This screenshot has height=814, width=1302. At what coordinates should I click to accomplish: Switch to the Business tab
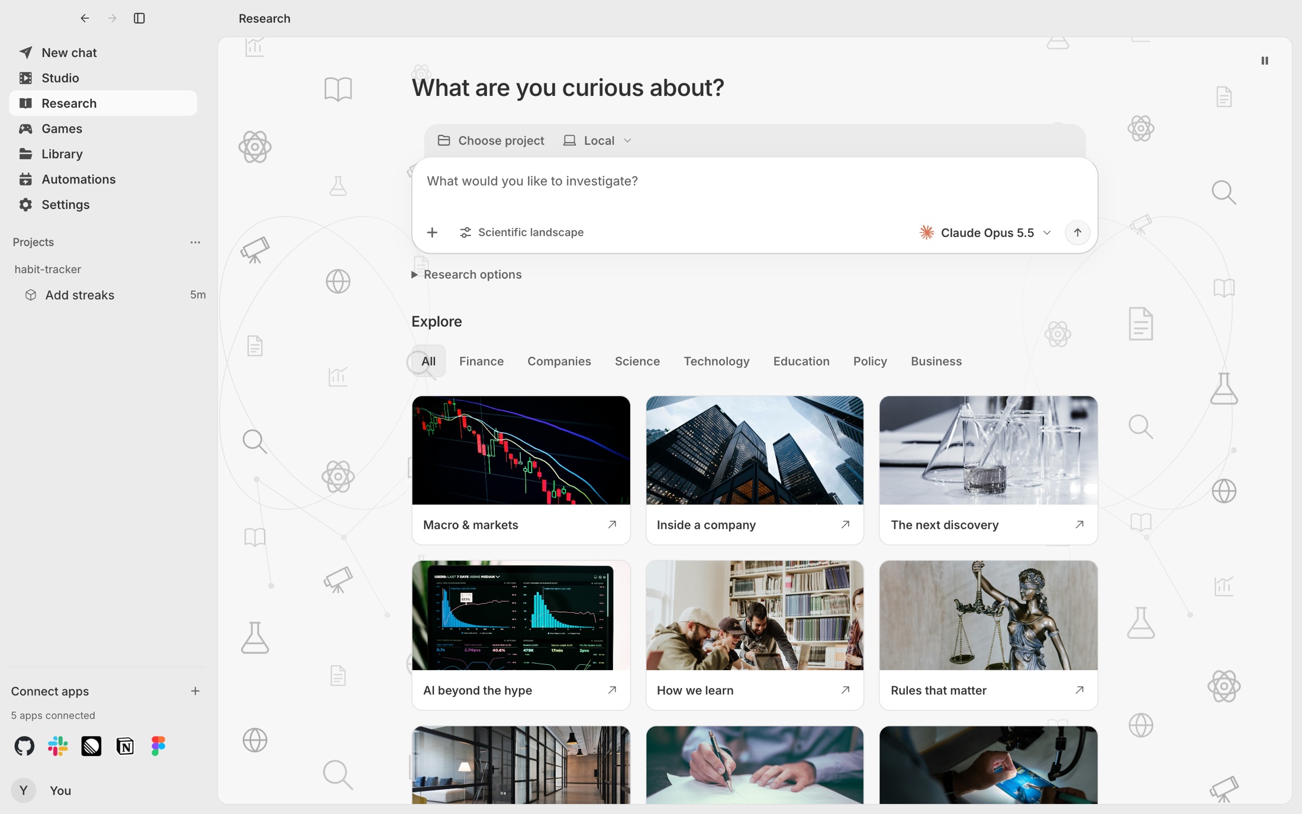click(x=936, y=361)
